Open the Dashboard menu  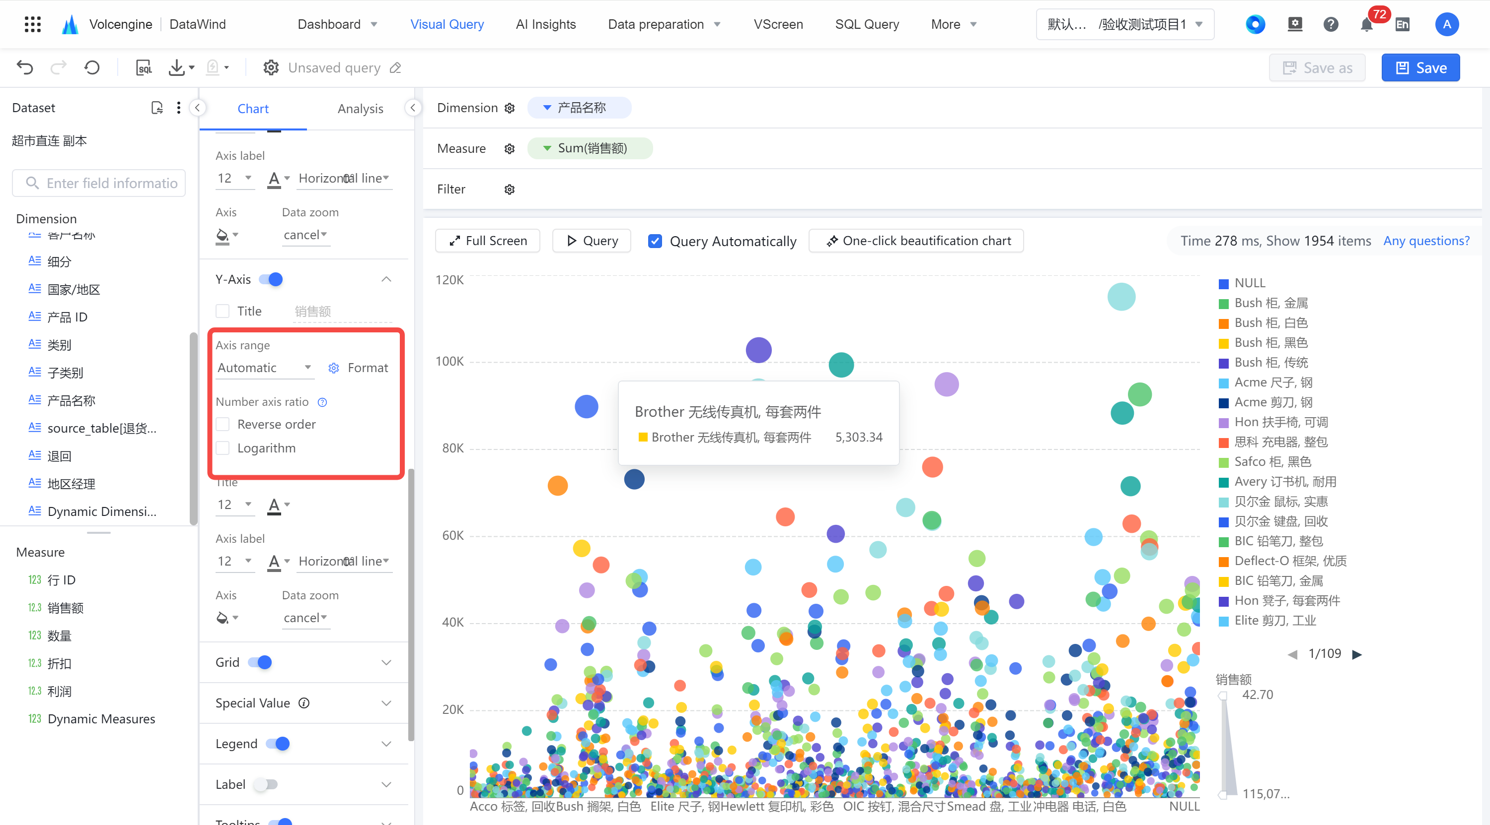tap(337, 24)
